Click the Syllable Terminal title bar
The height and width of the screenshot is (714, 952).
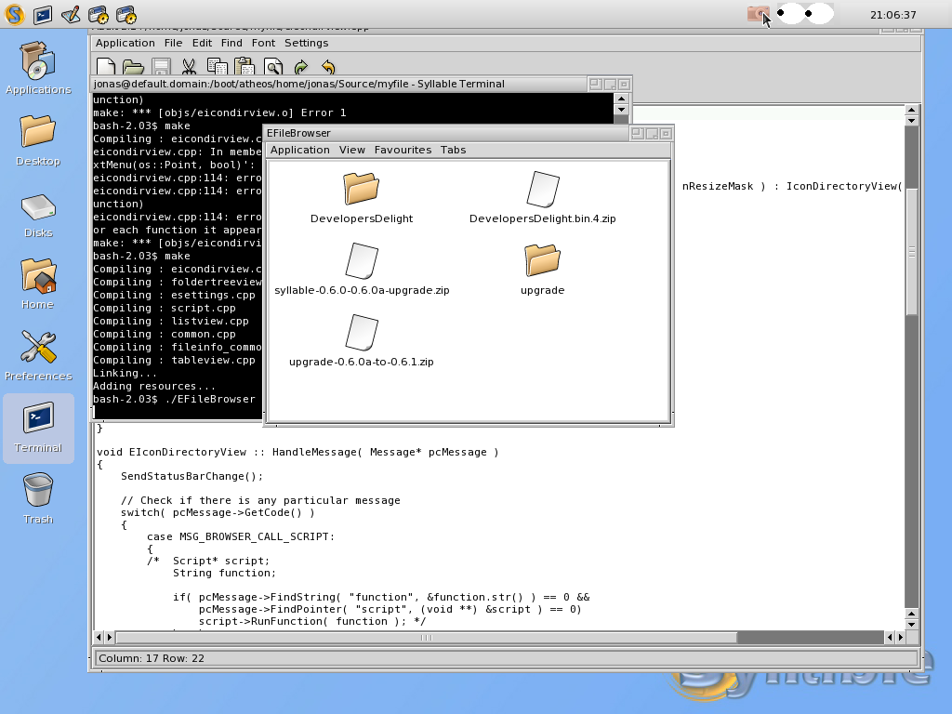coord(340,84)
